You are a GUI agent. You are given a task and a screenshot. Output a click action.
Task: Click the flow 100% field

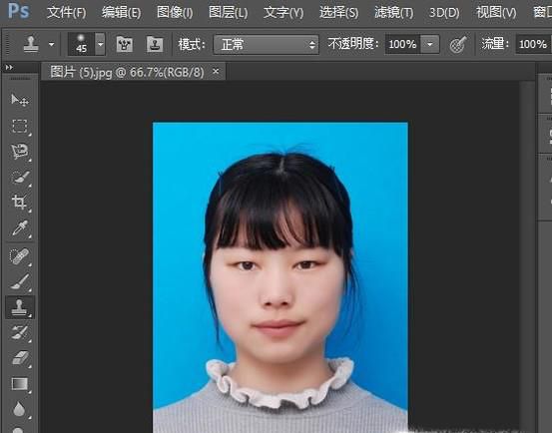(533, 44)
